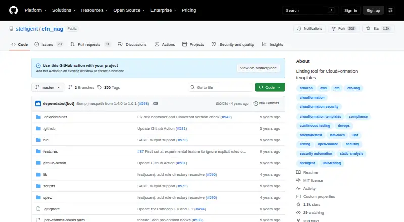Click the Fork icon button
Viewport: 404px width, 222px height.
pos(334,29)
